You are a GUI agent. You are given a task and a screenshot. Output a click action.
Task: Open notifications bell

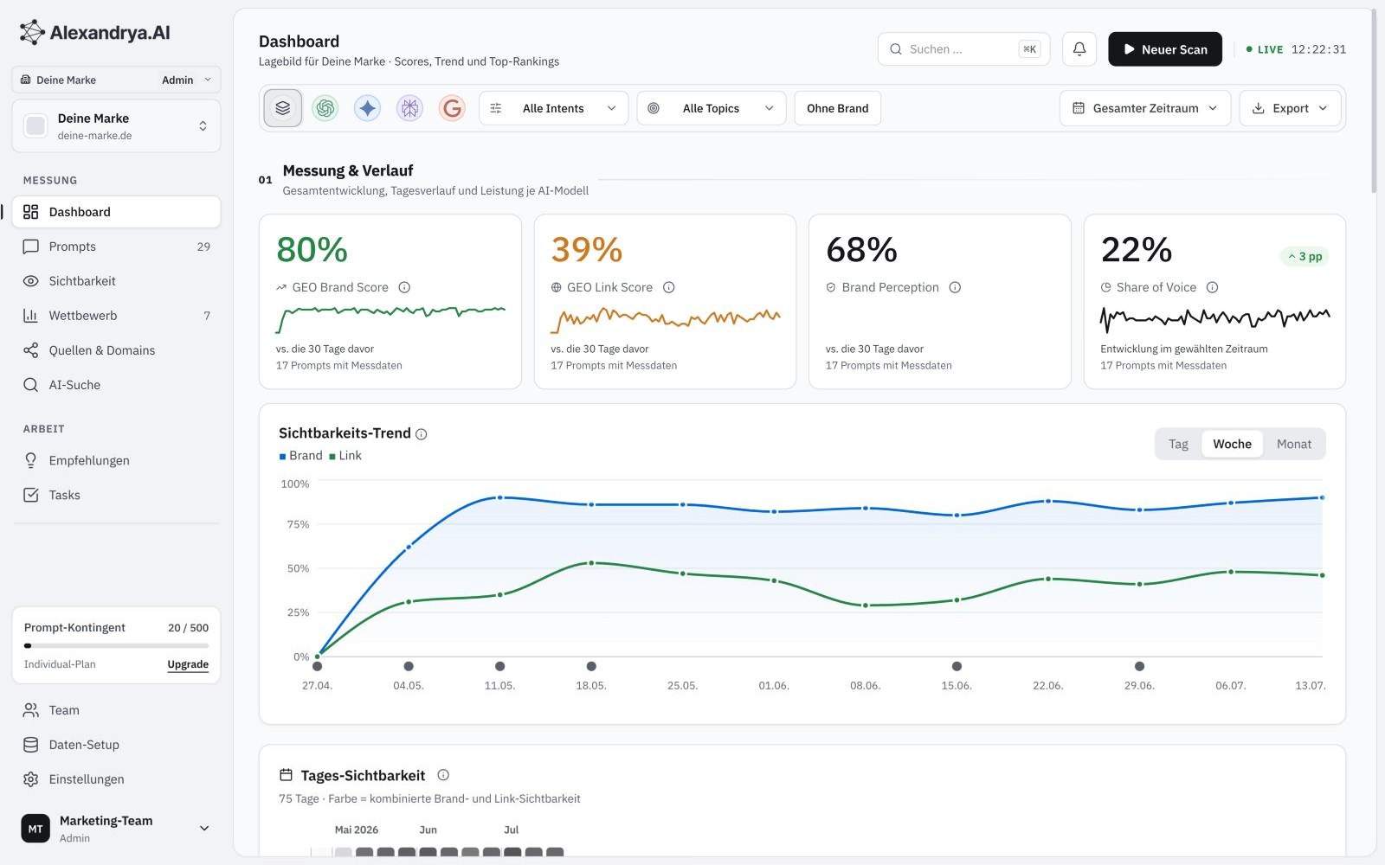click(x=1079, y=49)
